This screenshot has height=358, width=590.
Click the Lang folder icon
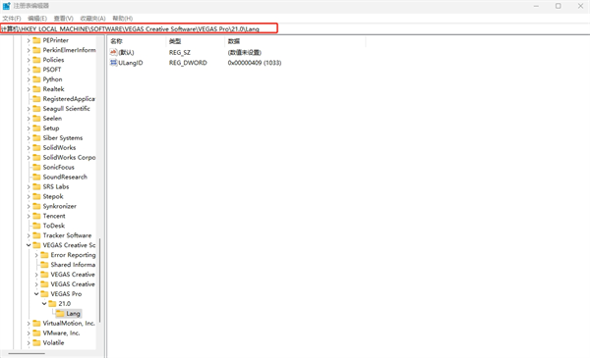(x=60, y=313)
